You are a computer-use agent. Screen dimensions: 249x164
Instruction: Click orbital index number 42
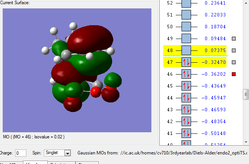pos(170,121)
